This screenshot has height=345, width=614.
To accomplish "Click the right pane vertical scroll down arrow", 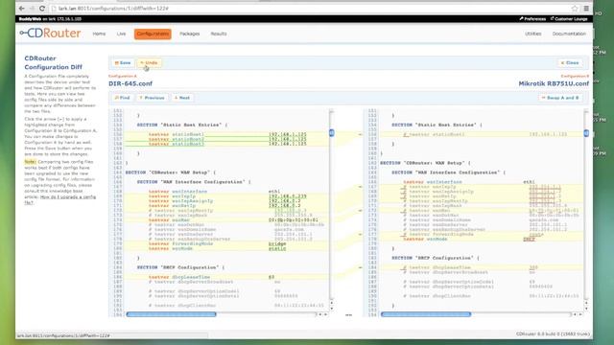I will (x=586, y=309).
